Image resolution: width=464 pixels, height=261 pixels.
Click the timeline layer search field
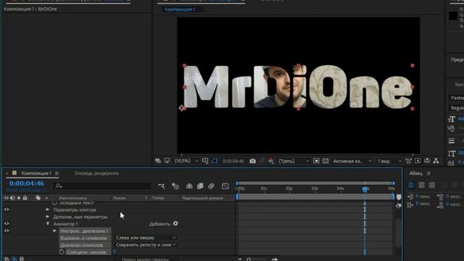point(102,186)
